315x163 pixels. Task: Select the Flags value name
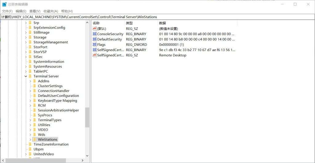pos(101,45)
